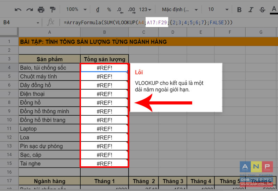
Task: Select cell Tai nghe
Action: (49, 163)
